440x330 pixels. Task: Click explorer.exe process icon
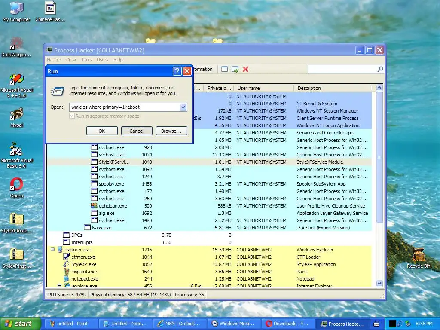point(60,250)
